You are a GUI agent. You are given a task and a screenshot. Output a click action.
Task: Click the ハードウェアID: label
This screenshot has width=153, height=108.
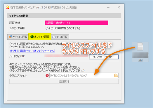(17, 56)
